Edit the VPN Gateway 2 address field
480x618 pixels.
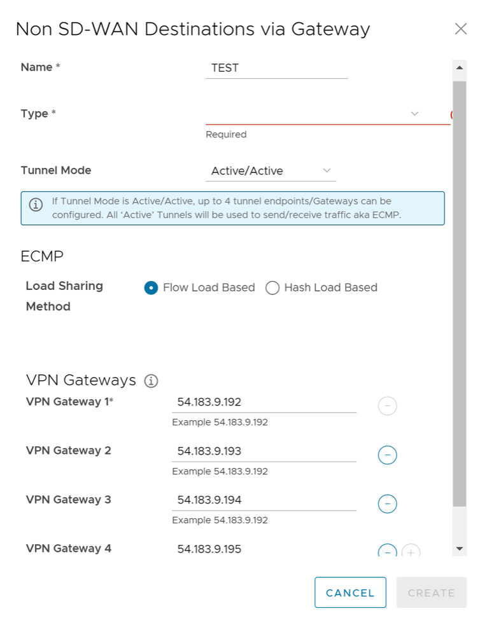[x=264, y=451]
